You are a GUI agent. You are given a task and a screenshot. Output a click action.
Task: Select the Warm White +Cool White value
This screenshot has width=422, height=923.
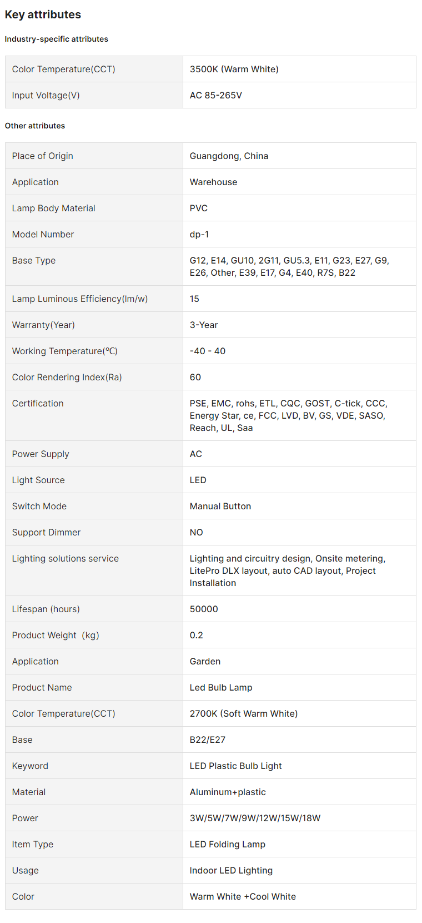click(243, 896)
